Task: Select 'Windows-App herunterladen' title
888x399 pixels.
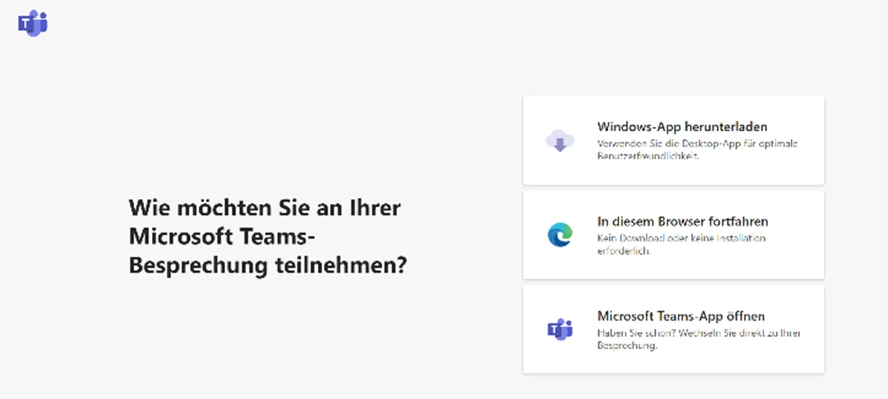Action: (682, 126)
